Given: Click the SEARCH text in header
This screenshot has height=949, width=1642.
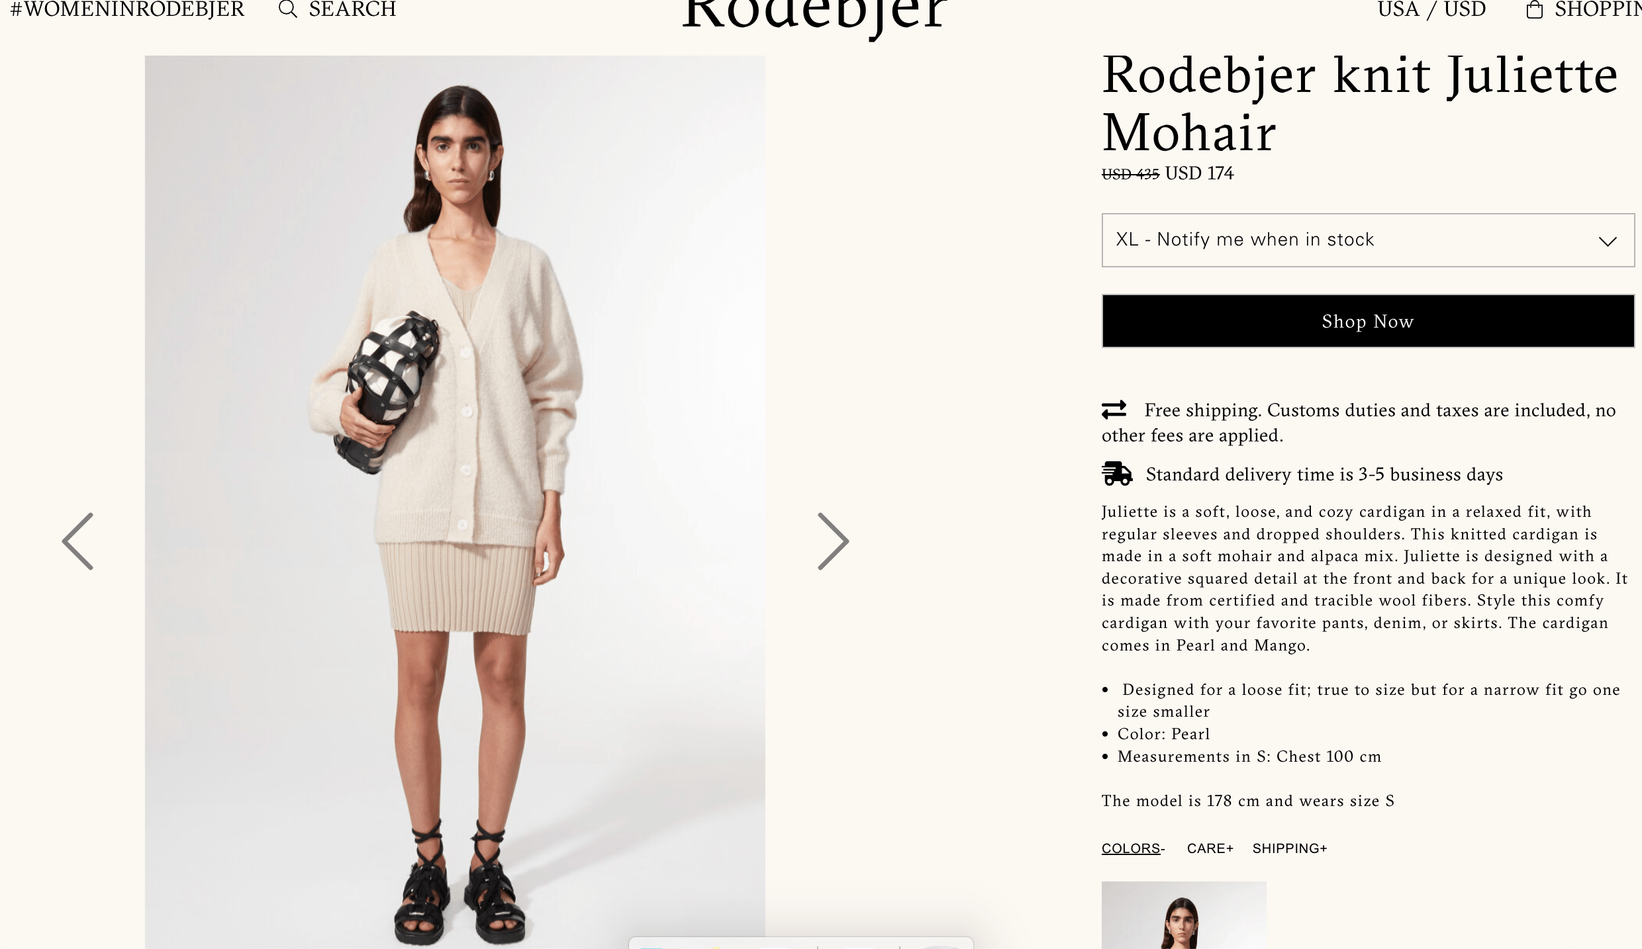Looking at the screenshot, I should 352,9.
